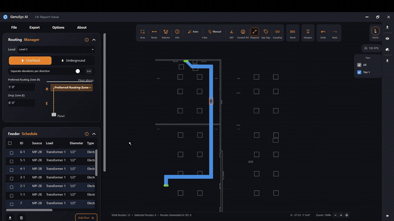Select the Route tool
This screenshot has width=394, height=221.
[154, 33]
